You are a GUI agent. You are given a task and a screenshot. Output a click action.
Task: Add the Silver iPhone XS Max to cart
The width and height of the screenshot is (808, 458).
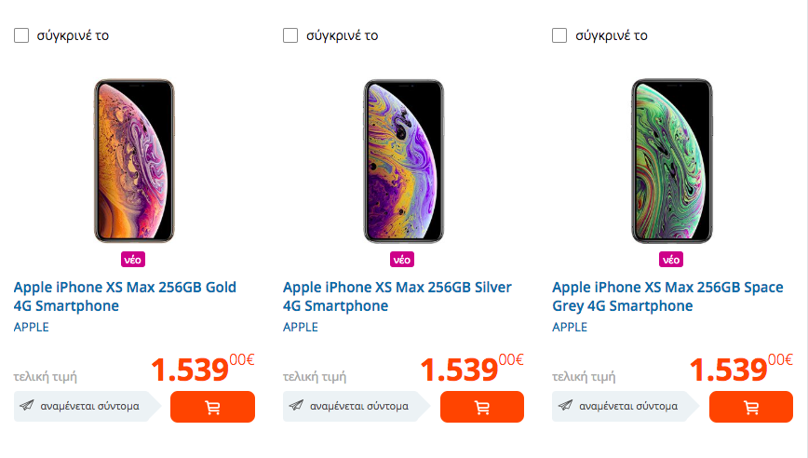481,407
